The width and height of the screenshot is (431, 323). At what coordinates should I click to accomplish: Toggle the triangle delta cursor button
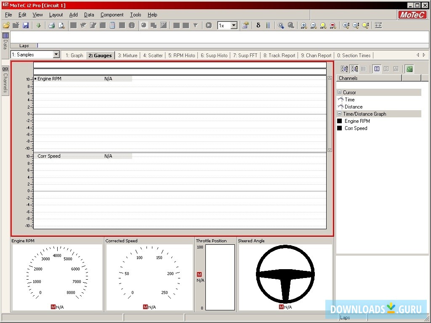396,69
